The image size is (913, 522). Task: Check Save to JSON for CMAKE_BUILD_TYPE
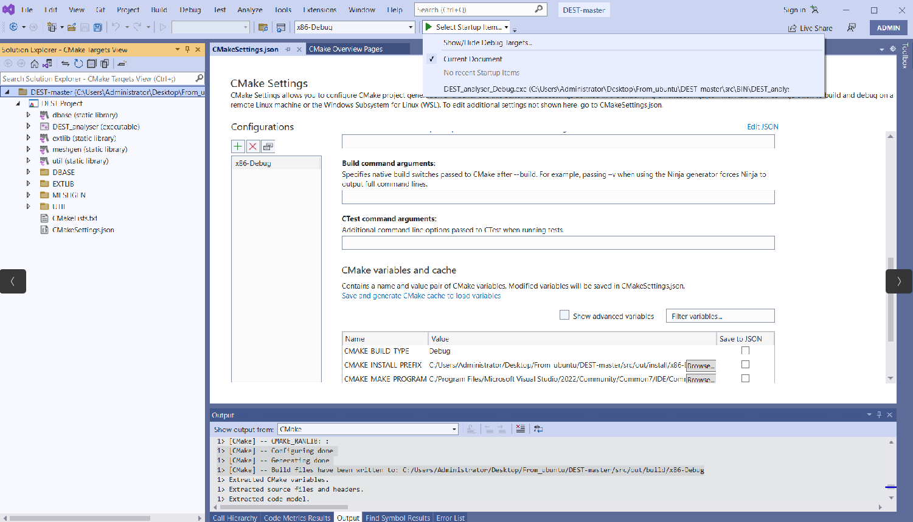(x=745, y=351)
